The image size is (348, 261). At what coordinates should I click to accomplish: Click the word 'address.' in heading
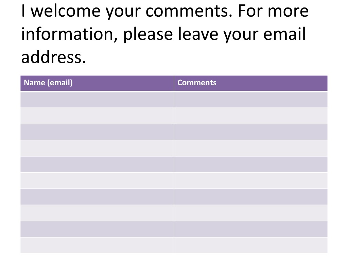53,57
